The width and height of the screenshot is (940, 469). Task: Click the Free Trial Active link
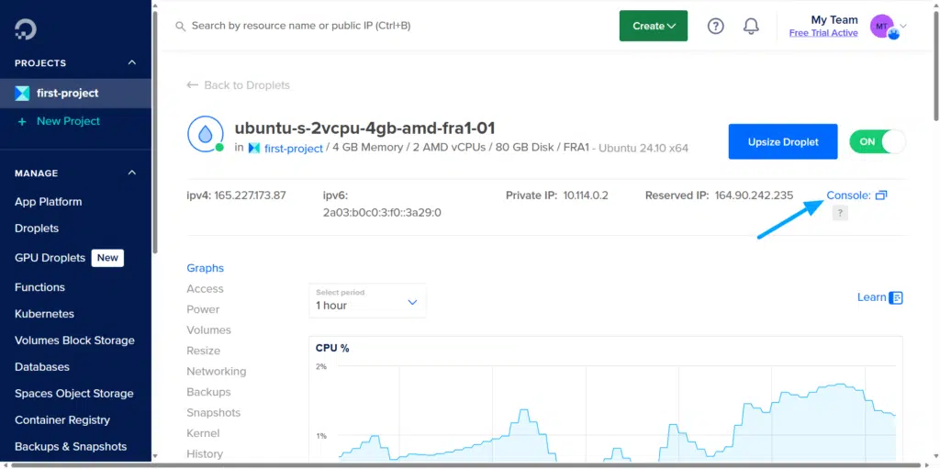[x=823, y=33]
